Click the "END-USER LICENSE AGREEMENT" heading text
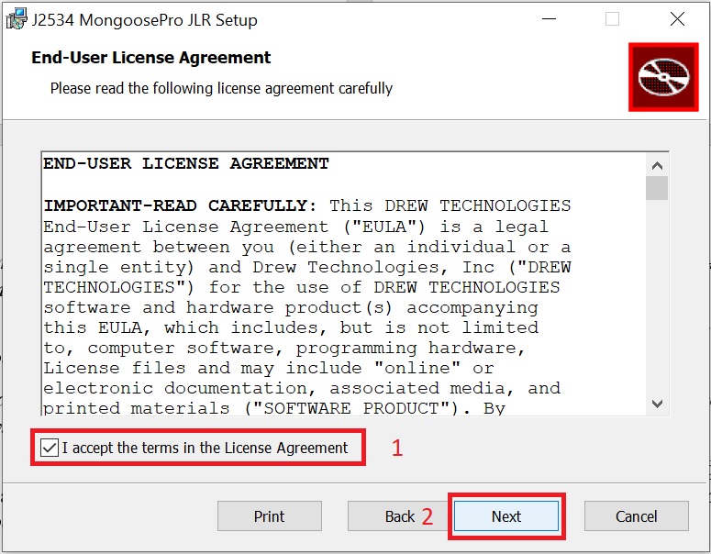This screenshot has width=711, height=554. [x=186, y=163]
